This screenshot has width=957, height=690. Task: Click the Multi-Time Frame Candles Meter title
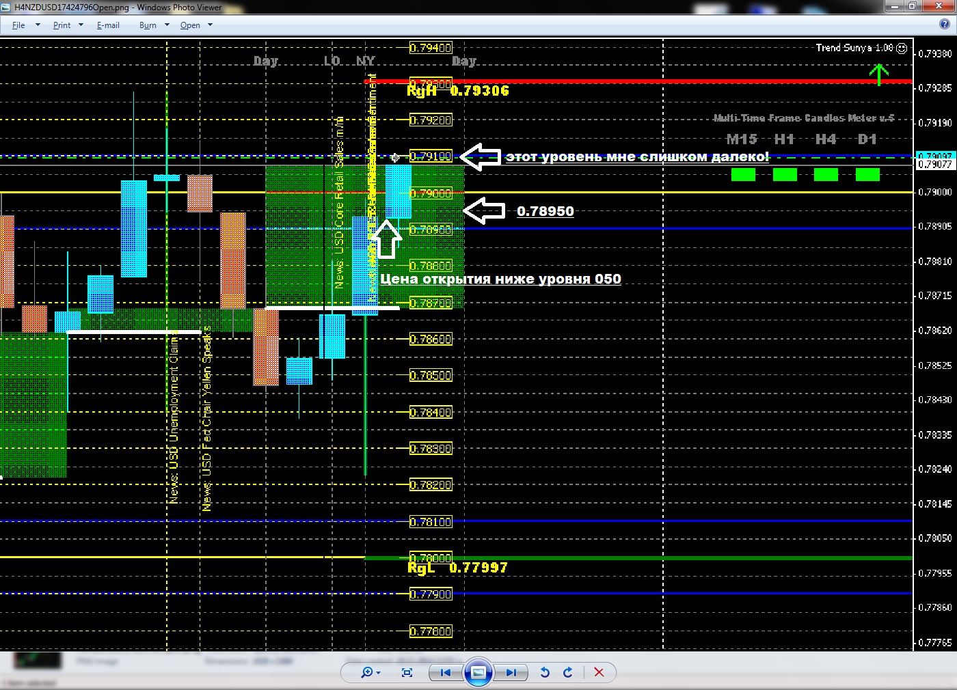tap(804, 118)
